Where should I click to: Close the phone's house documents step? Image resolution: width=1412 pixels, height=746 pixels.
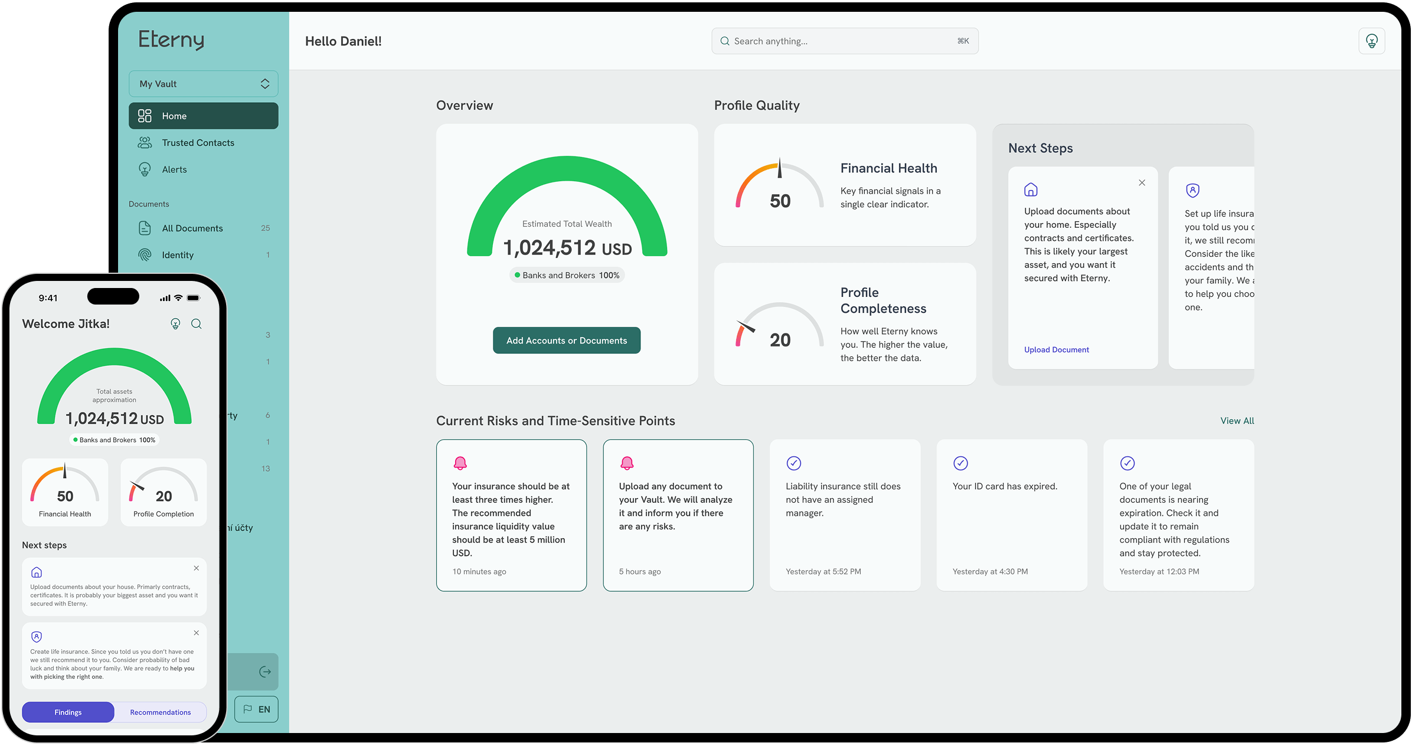196,568
